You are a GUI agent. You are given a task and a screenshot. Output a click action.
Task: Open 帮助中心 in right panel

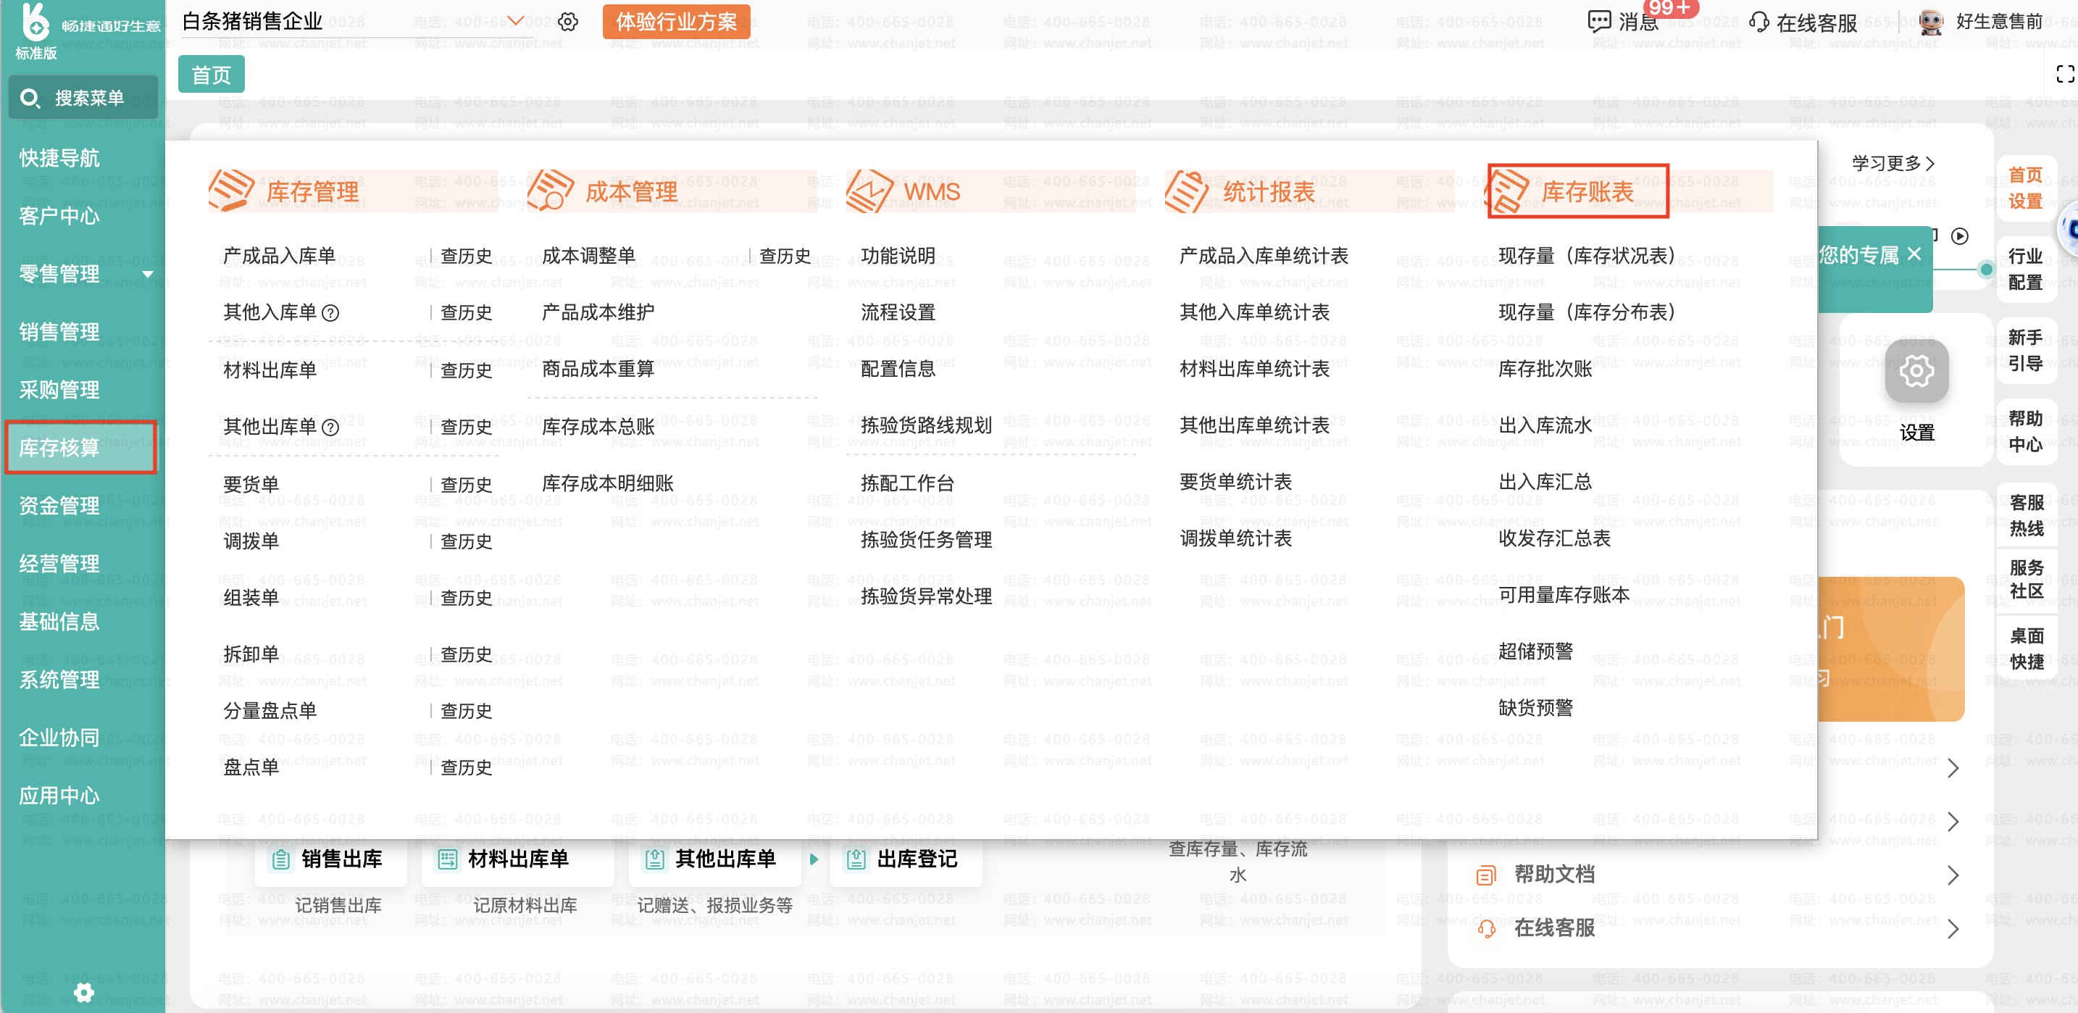coord(2025,431)
